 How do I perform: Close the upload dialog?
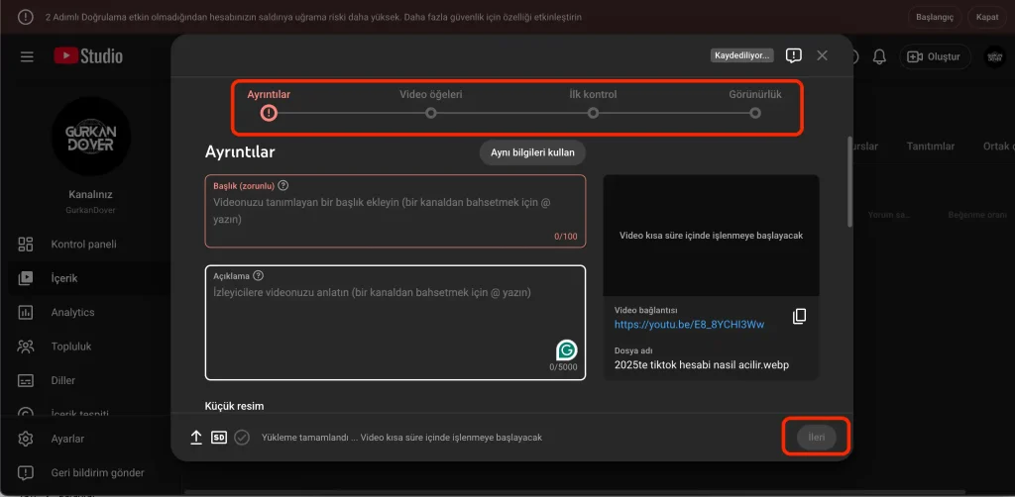822,55
